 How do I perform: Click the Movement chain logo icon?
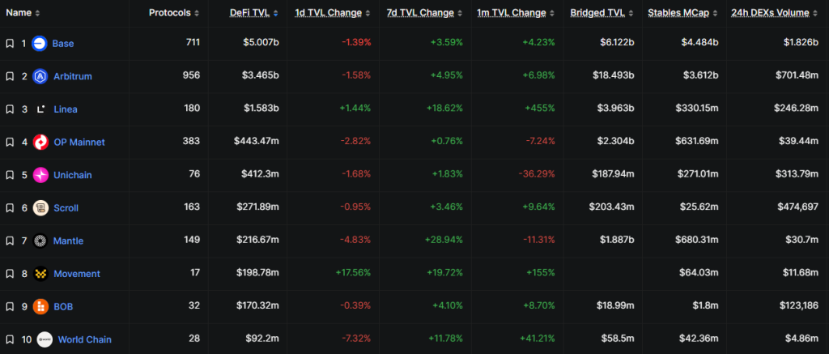click(40, 274)
